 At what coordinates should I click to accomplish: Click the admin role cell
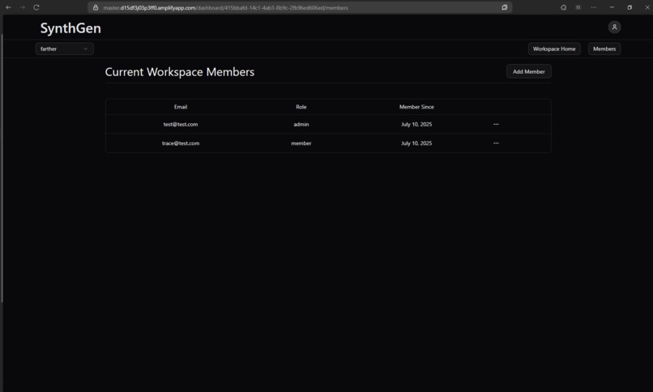pos(301,124)
